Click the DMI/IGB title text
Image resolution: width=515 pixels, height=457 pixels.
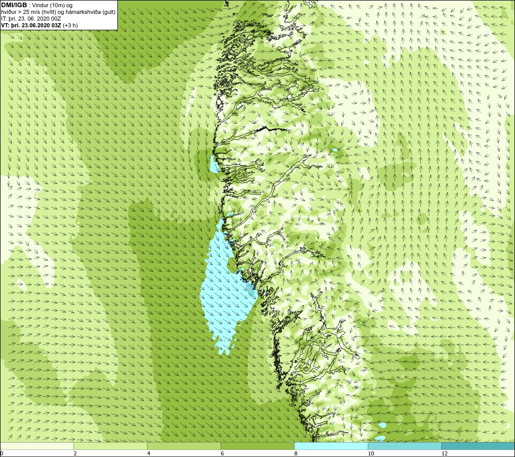pos(14,5)
